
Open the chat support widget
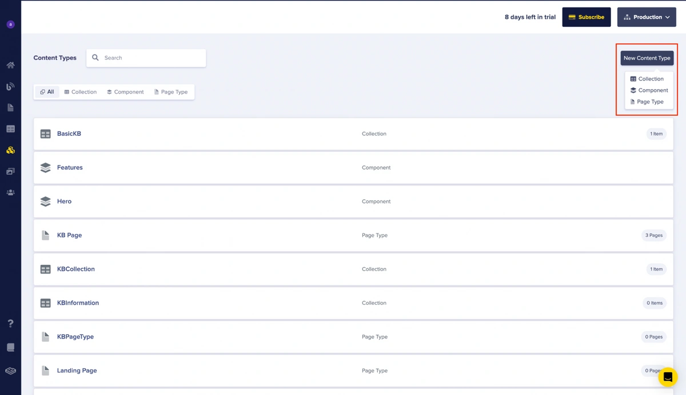click(x=668, y=377)
